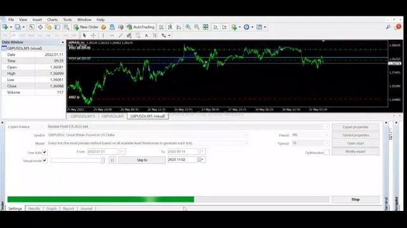Viewport: 407px width, 228px height.
Task: Click the Modify expert button
Action: [355, 151]
